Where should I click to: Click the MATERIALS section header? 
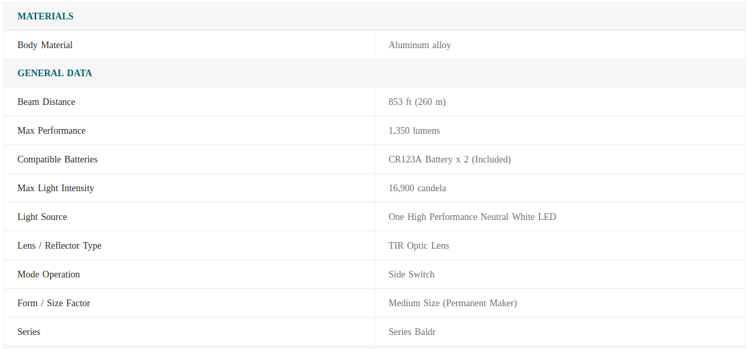tap(45, 16)
